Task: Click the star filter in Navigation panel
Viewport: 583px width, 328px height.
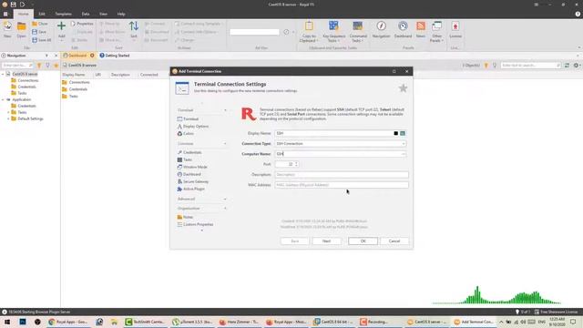Action: (56, 66)
